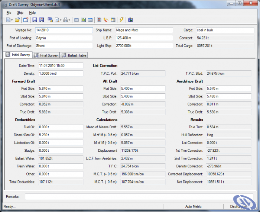Click Amidships Draft Port Side field
This screenshot has width=260, height=212.
229,89
